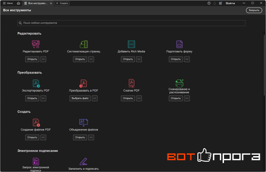Click the Сжатие PDF label text
This screenshot has height=172, width=266.
pyautogui.click(x=131, y=91)
